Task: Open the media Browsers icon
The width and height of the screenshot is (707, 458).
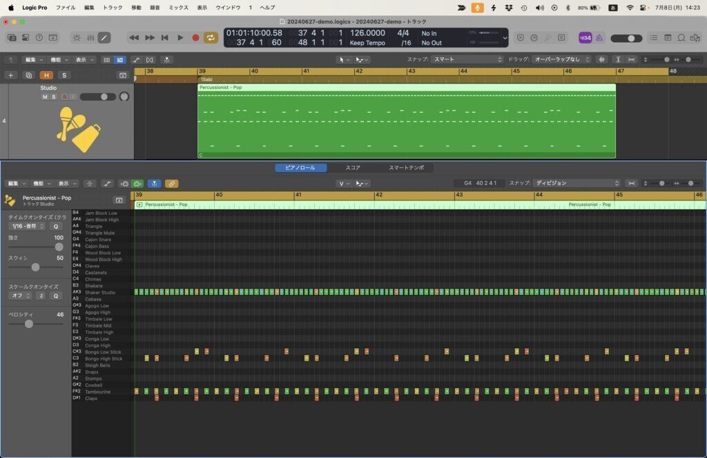Action: [695, 38]
